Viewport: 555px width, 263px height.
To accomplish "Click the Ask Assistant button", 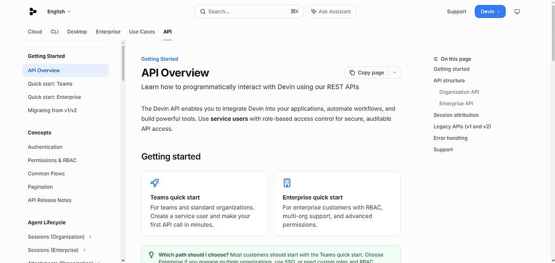I will pyautogui.click(x=331, y=12).
